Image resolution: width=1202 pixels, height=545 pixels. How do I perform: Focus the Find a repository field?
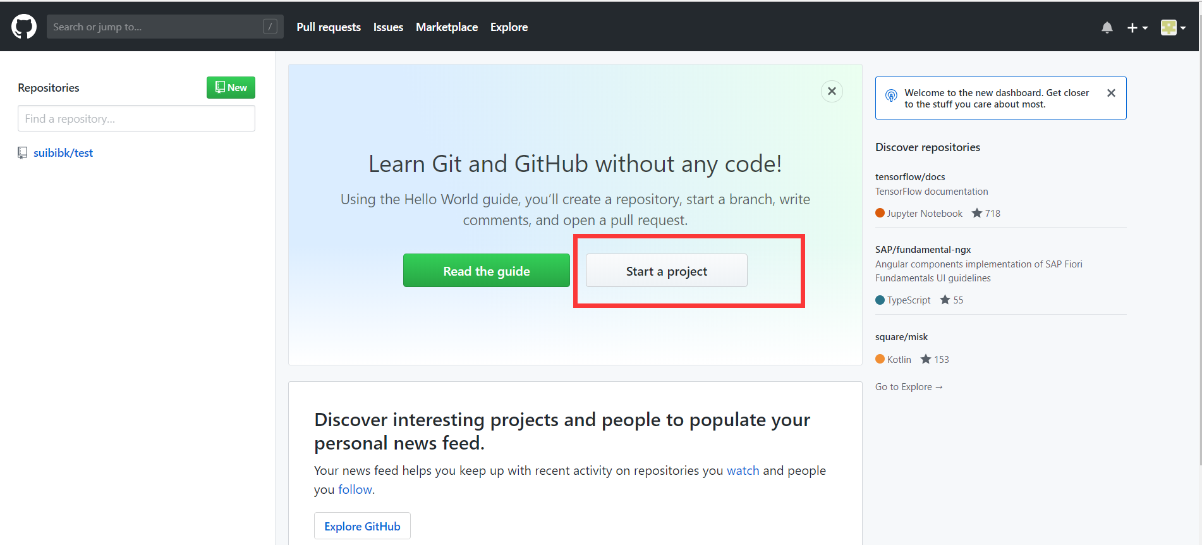(137, 118)
